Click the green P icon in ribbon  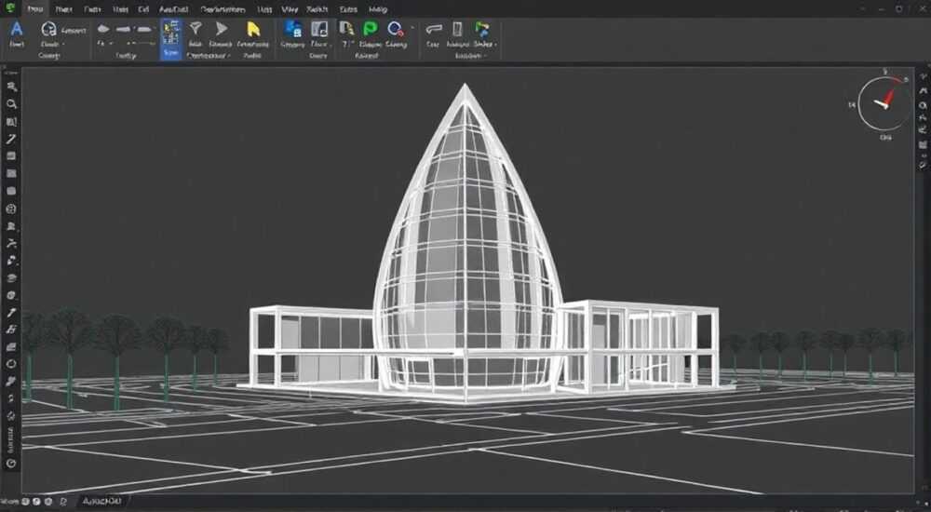point(370,29)
